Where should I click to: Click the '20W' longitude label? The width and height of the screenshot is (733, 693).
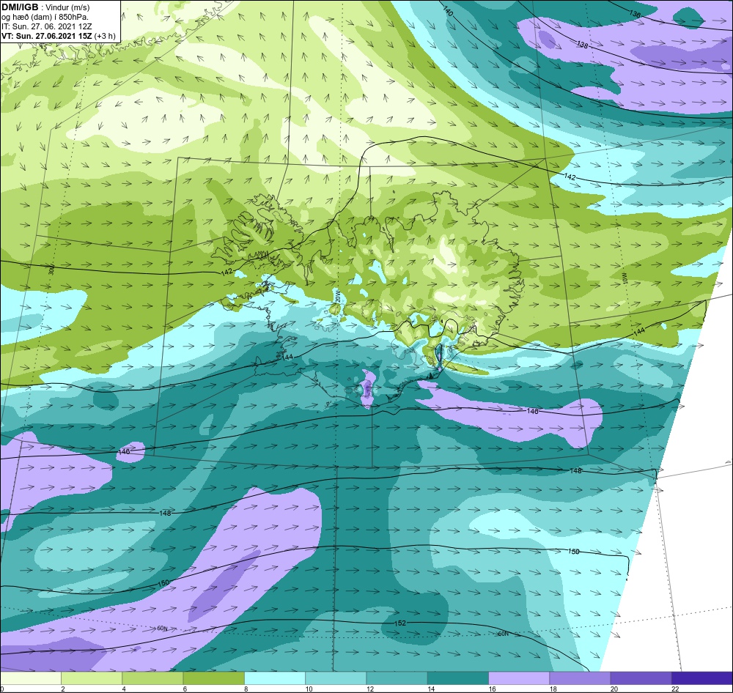[x=337, y=294]
